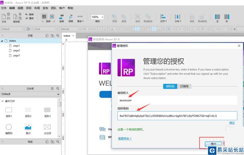Switch to the 订阅号 subscription tab

tap(184, 86)
